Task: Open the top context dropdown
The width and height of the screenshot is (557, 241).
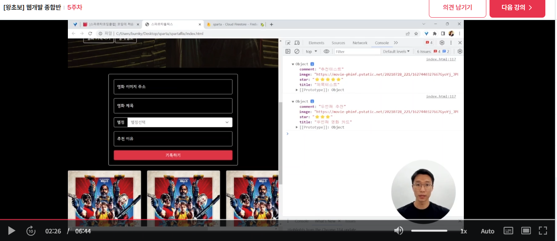Action: (312, 51)
